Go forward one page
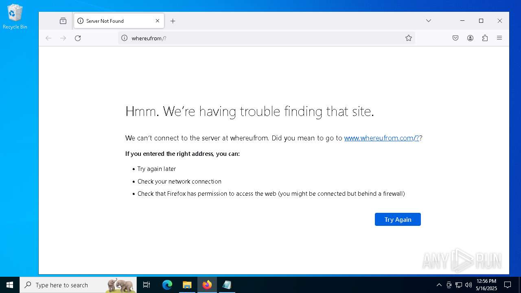Viewport: 521px width, 293px height. (63, 38)
